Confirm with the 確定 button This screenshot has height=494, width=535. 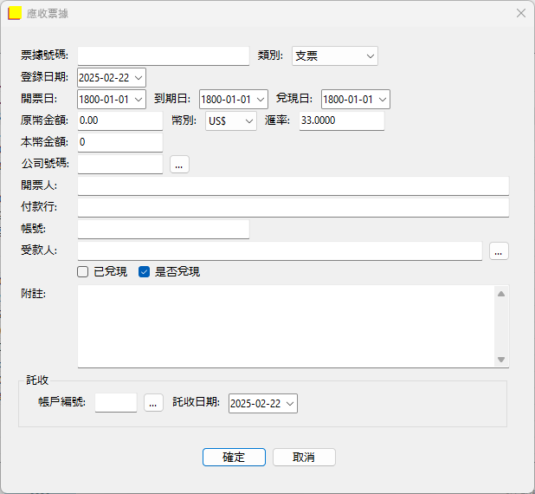click(234, 457)
